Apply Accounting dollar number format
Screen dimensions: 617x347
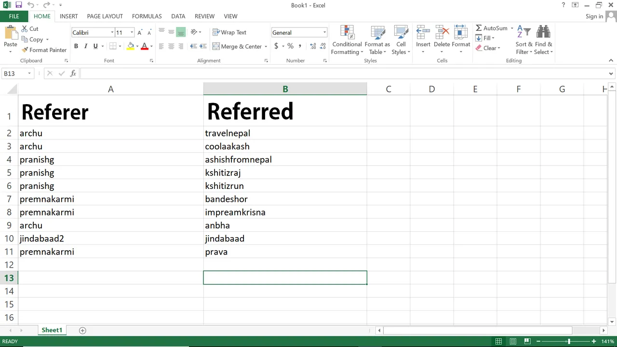(276, 46)
